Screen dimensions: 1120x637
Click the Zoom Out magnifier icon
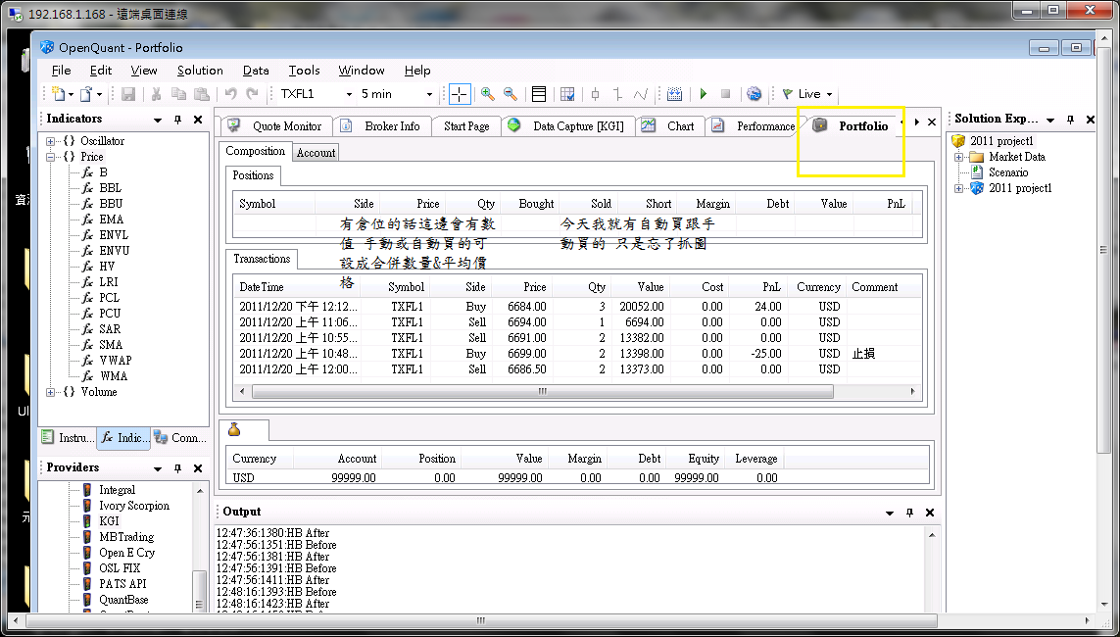[x=511, y=94]
